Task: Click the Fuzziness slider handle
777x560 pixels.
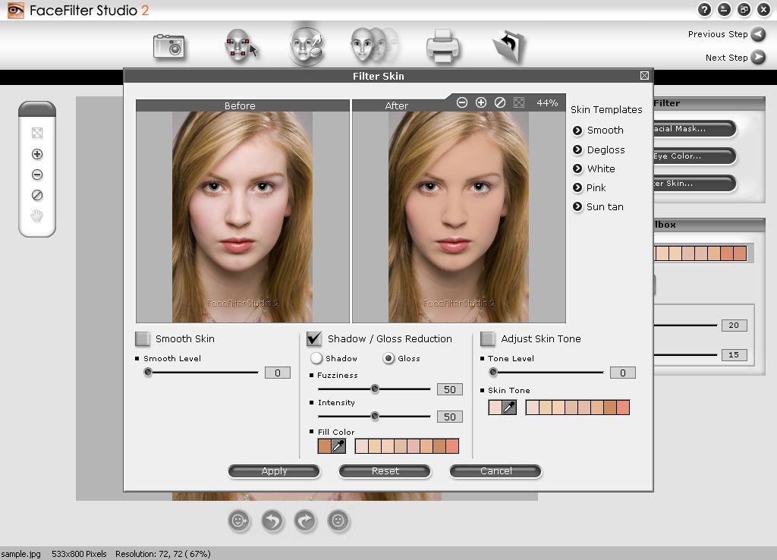Action: 375,389
